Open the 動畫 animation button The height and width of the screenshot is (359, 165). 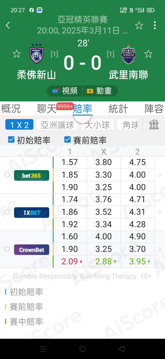tap(100, 91)
